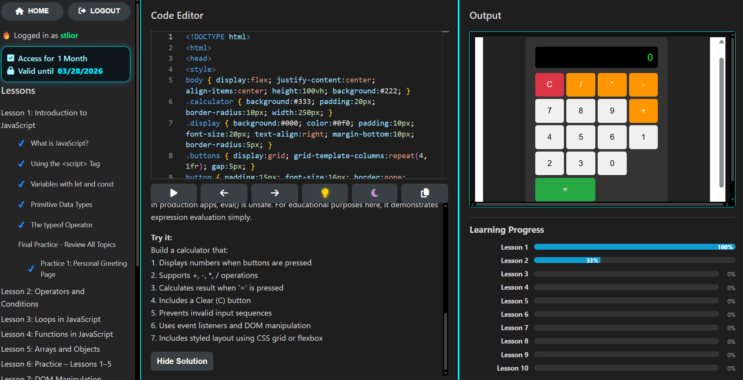Toggle the checkmark beside What is JavaScript?

(x=21, y=143)
